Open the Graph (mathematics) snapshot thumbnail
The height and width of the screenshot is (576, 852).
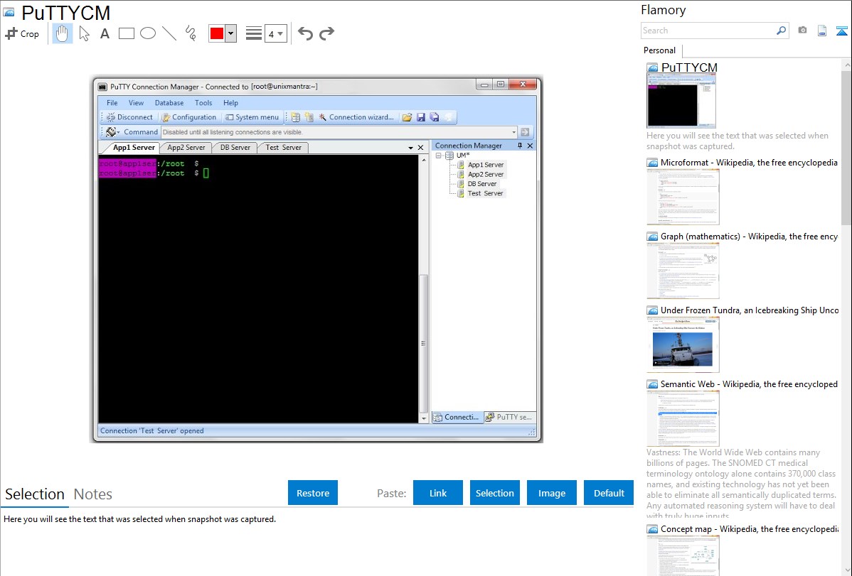[683, 271]
